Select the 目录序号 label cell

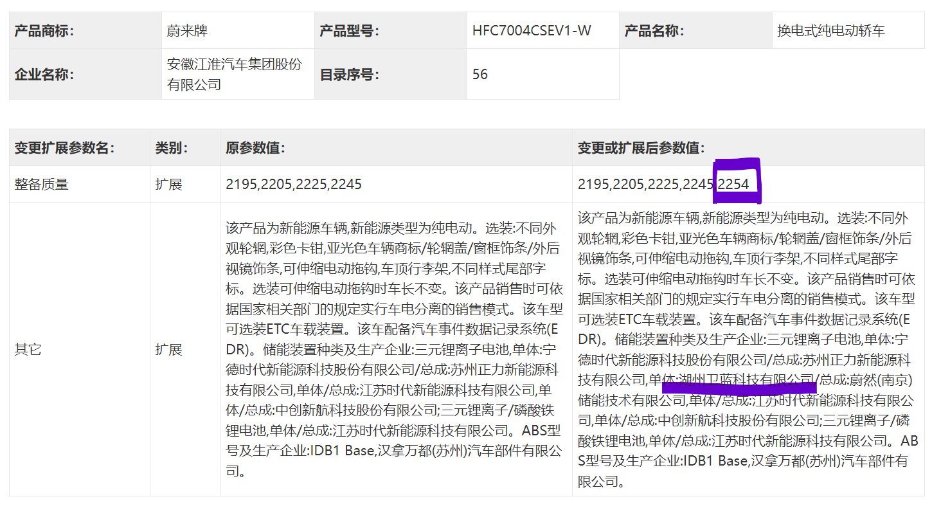click(390, 74)
